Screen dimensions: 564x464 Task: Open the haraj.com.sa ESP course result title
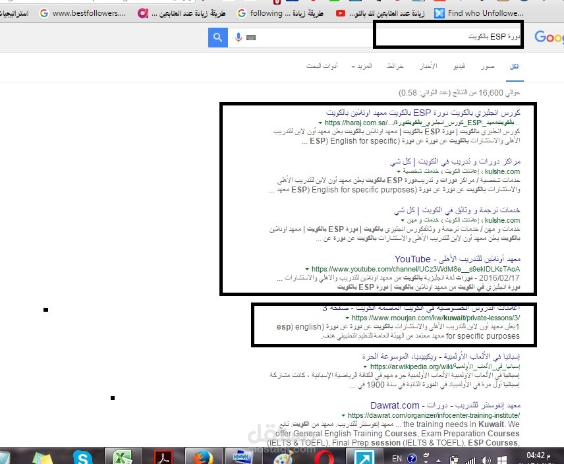point(424,113)
